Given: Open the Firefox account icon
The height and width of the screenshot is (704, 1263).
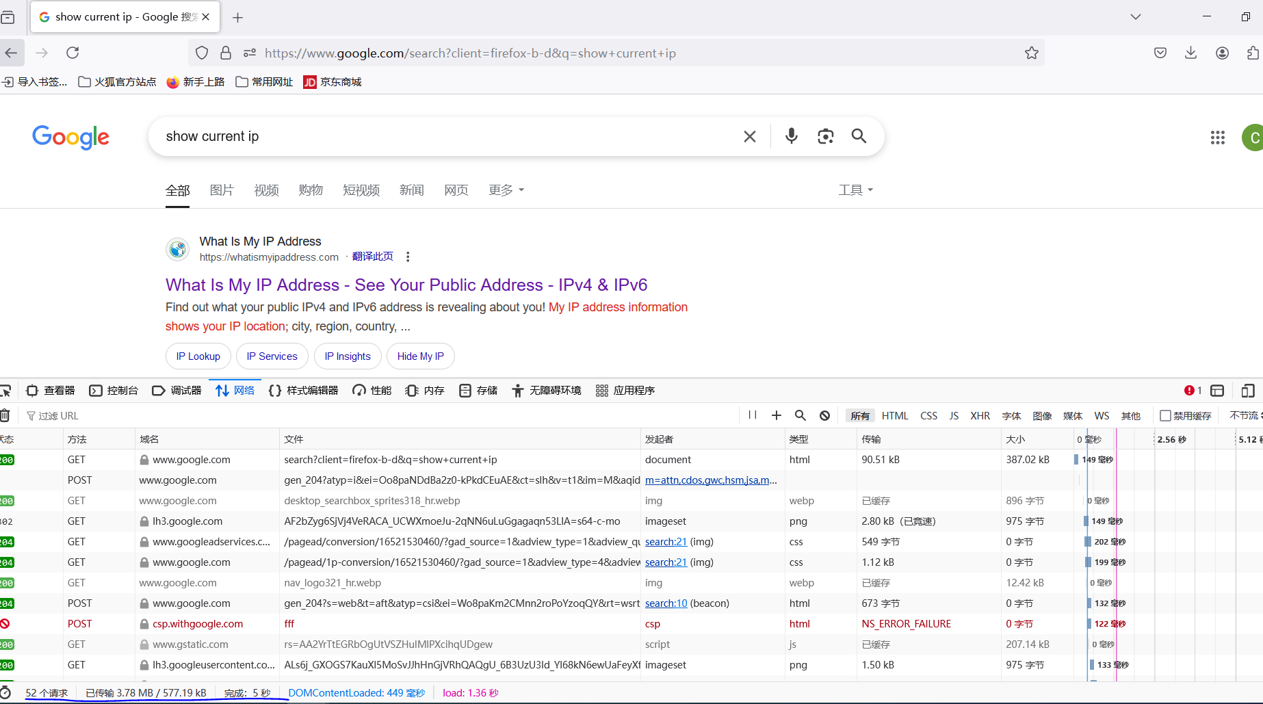Looking at the screenshot, I should 1223,53.
